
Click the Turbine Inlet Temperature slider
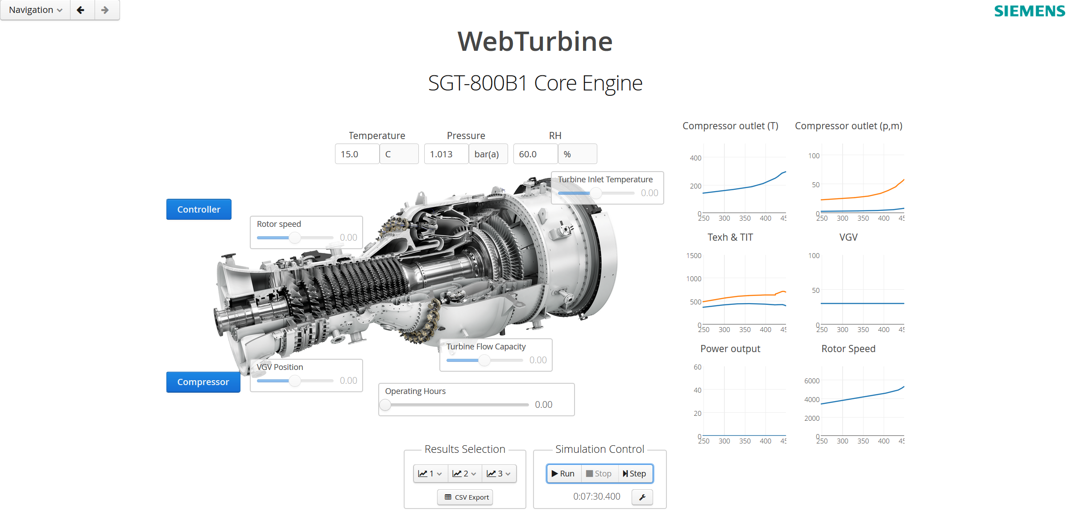(x=596, y=193)
